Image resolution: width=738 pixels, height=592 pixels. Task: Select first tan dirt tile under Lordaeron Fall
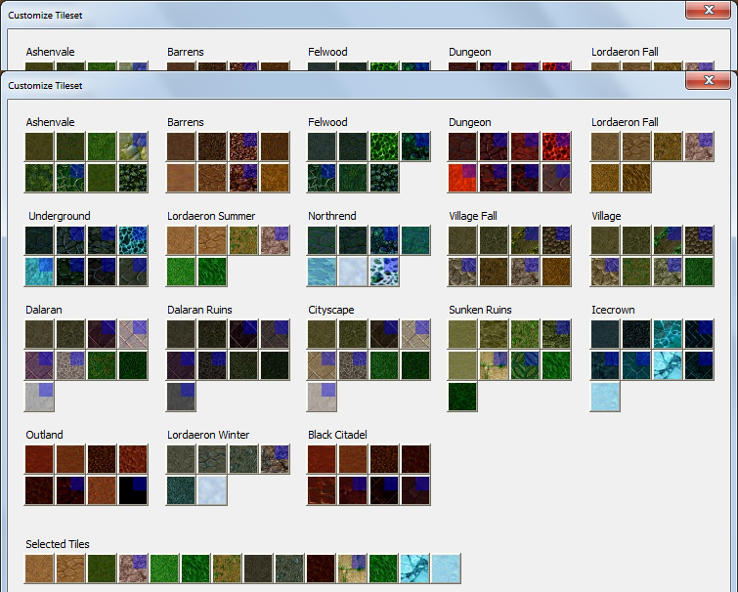click(x=605, y=147)
